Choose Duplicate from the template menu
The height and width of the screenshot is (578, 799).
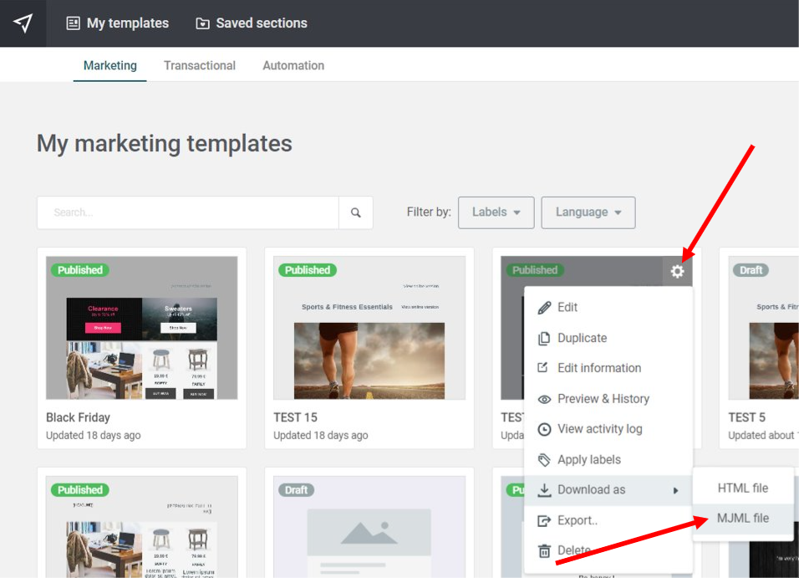tap(608, 338)
